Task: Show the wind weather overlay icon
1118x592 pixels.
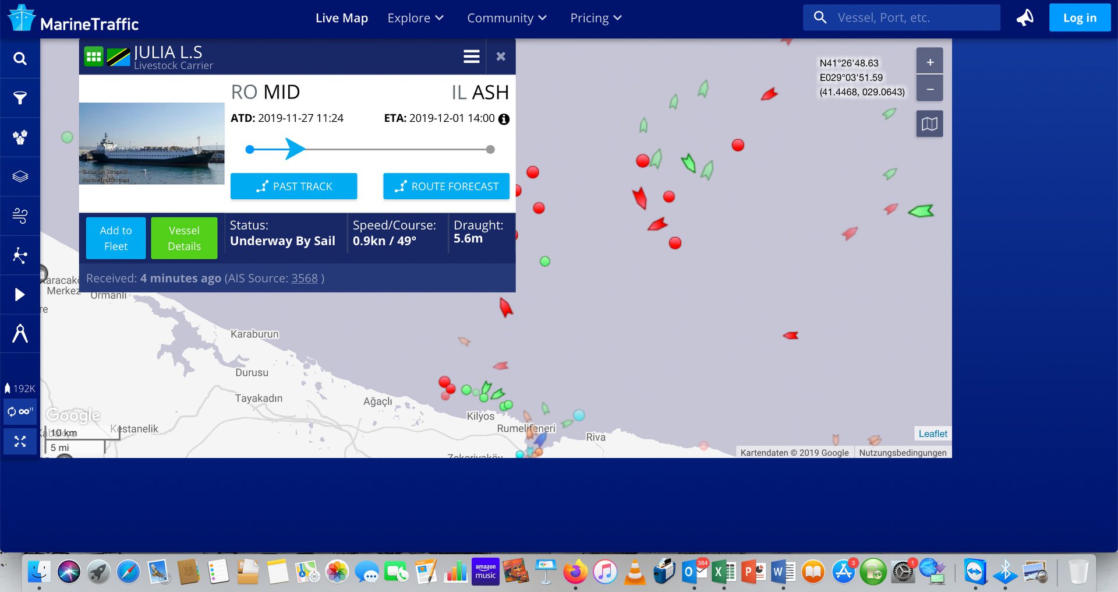Action: pos(20,216)
